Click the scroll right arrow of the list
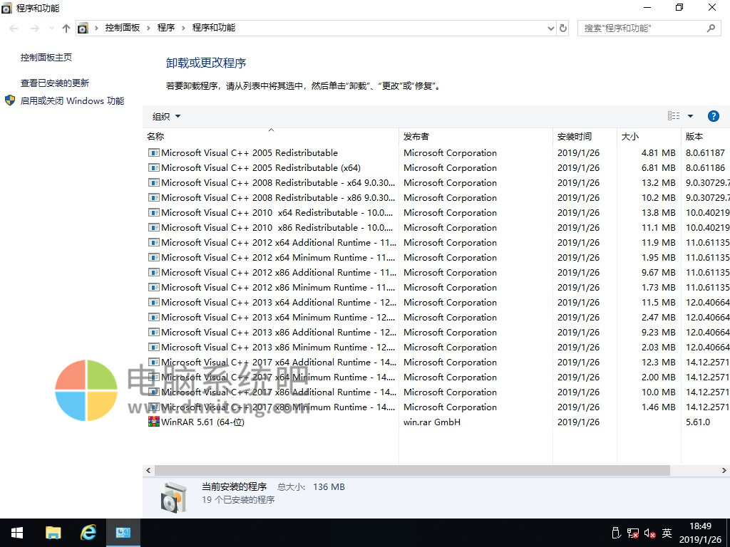Image resolution: width=730 pixels, height=547 pixels. point(724,470)
